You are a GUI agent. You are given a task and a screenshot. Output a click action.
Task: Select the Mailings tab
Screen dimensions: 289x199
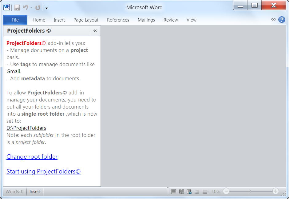[146, 20]
